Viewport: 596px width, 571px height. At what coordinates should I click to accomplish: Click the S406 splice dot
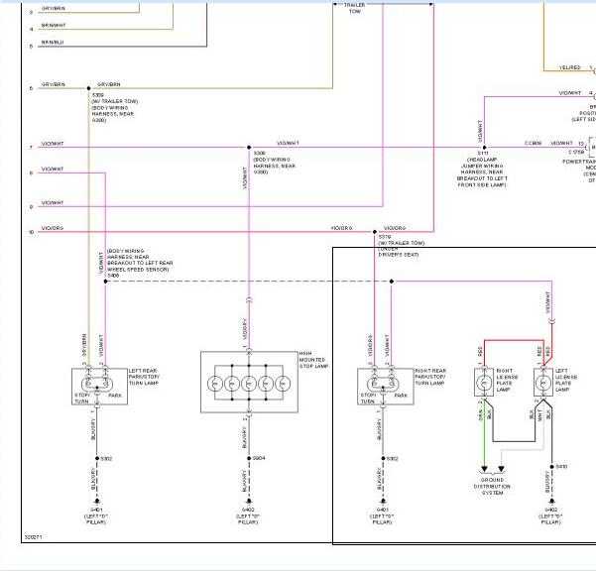pyautogui.click(x=106, y=282)
